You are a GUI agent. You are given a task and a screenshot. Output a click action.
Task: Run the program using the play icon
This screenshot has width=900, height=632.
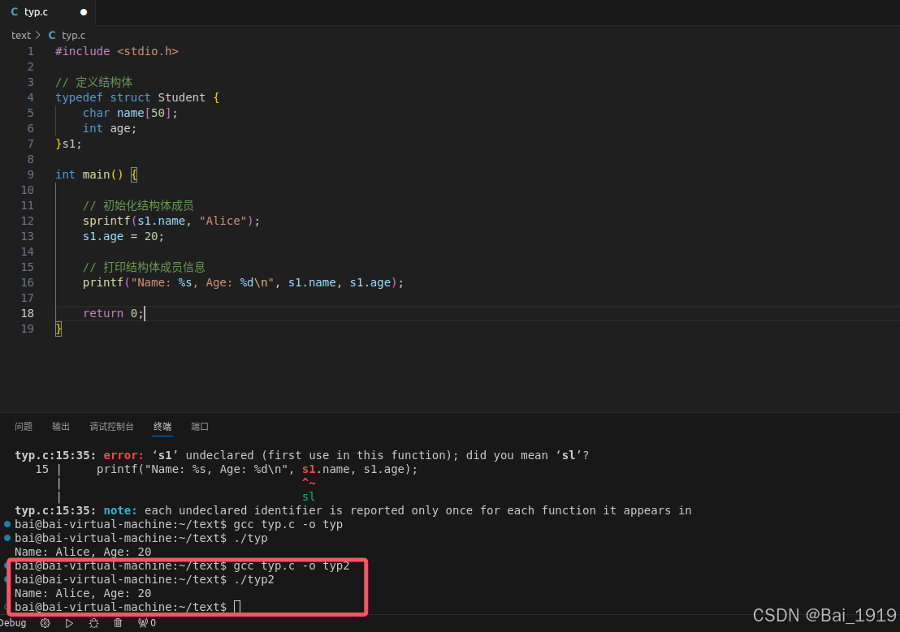(x=69, y=623)
